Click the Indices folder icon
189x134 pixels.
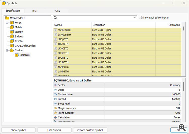tap(12, 36)
